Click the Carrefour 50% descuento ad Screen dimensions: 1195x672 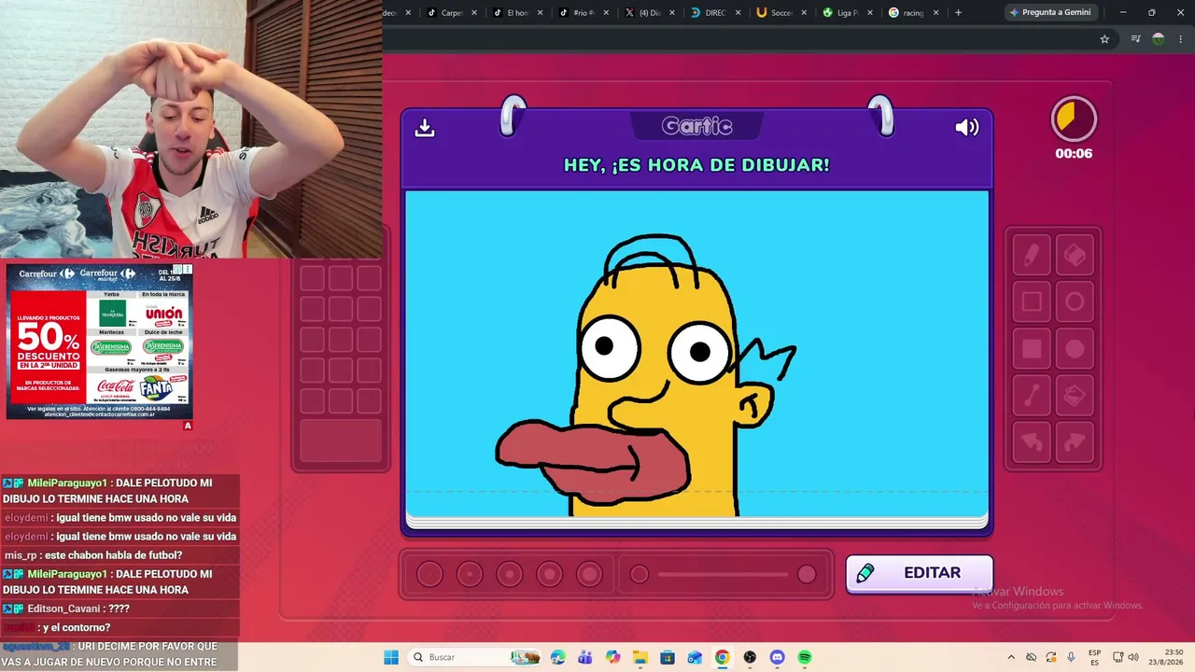click(100, 341)
